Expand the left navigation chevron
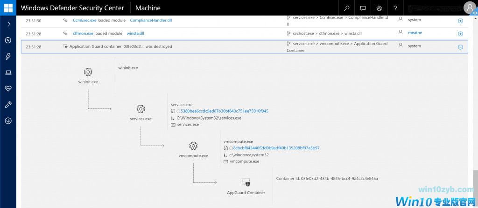 click(x=8, y=24)
